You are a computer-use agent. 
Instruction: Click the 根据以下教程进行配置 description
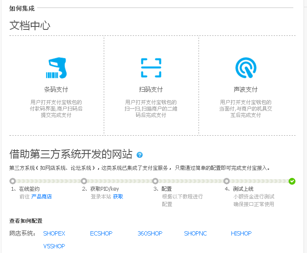pos(182,201)
